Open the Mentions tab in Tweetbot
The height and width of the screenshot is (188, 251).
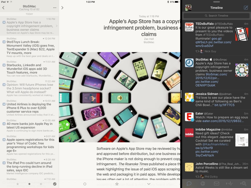coord(203,183)
